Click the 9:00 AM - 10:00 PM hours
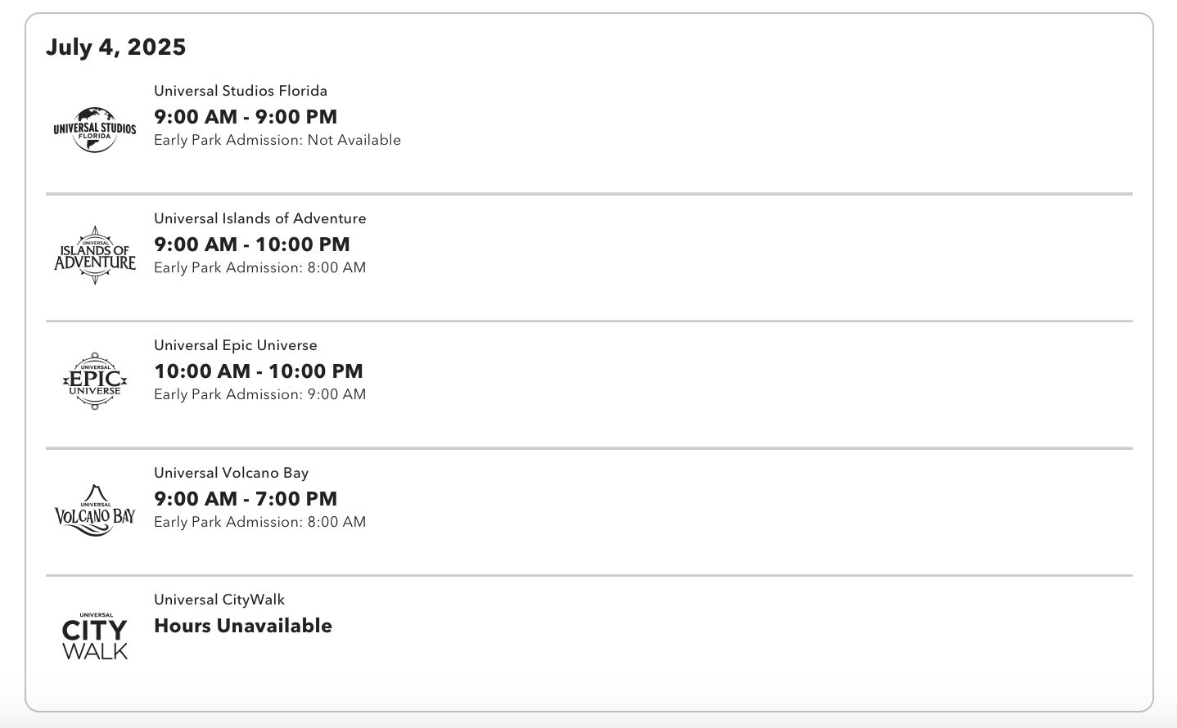Viewport: 1177px width, 728px height. (252, 245)
